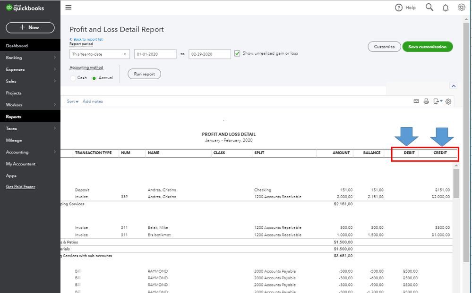Open the notifications bell icon
472x293 pixels.
pos(446,8)
